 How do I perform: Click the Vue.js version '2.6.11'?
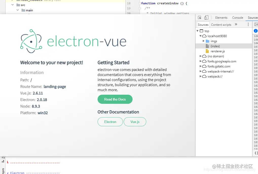(x=38, y=93)
